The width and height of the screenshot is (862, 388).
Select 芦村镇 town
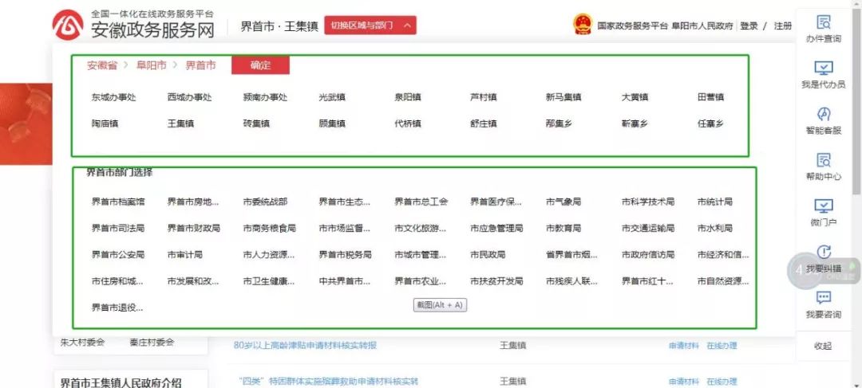[484, 97]
